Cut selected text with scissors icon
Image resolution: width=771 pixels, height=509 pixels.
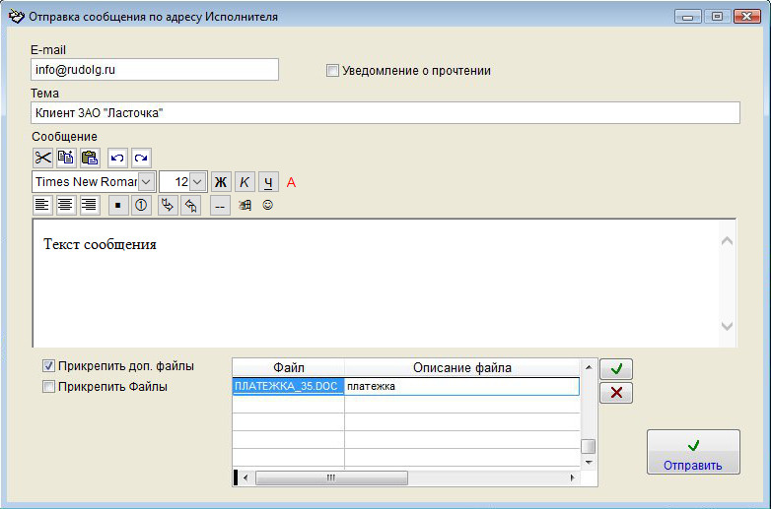[42, 158]
